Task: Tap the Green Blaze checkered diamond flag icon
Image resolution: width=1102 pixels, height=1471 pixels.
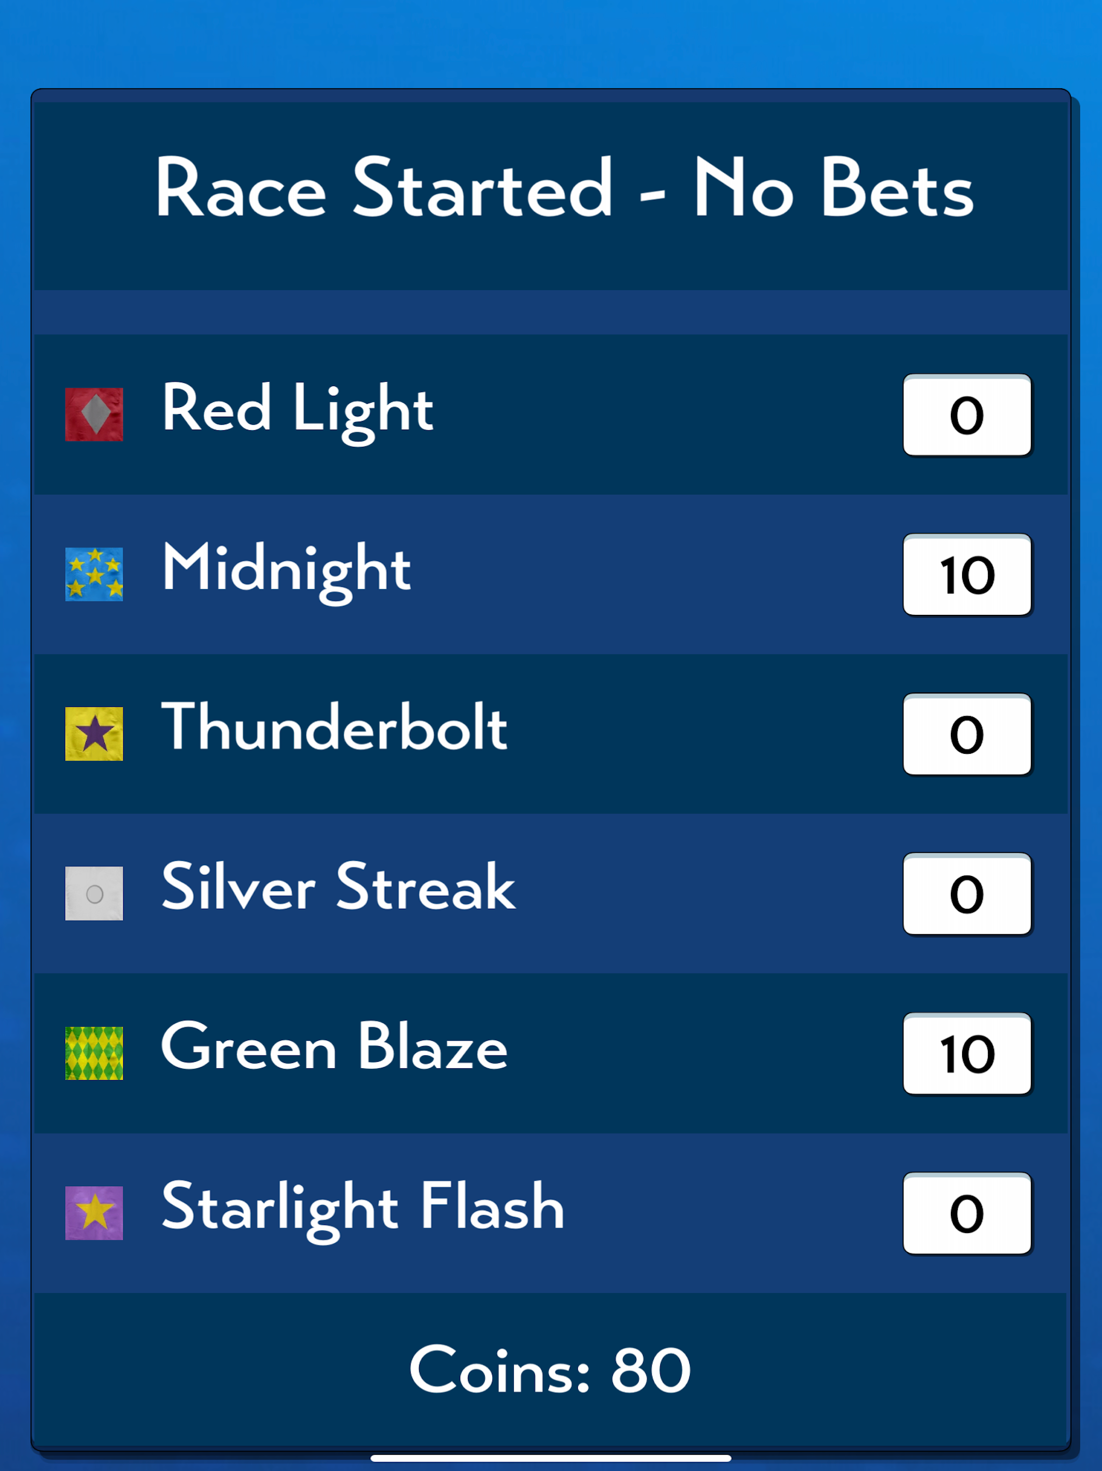Action: pyautogui.click(x=94, y=1053)
